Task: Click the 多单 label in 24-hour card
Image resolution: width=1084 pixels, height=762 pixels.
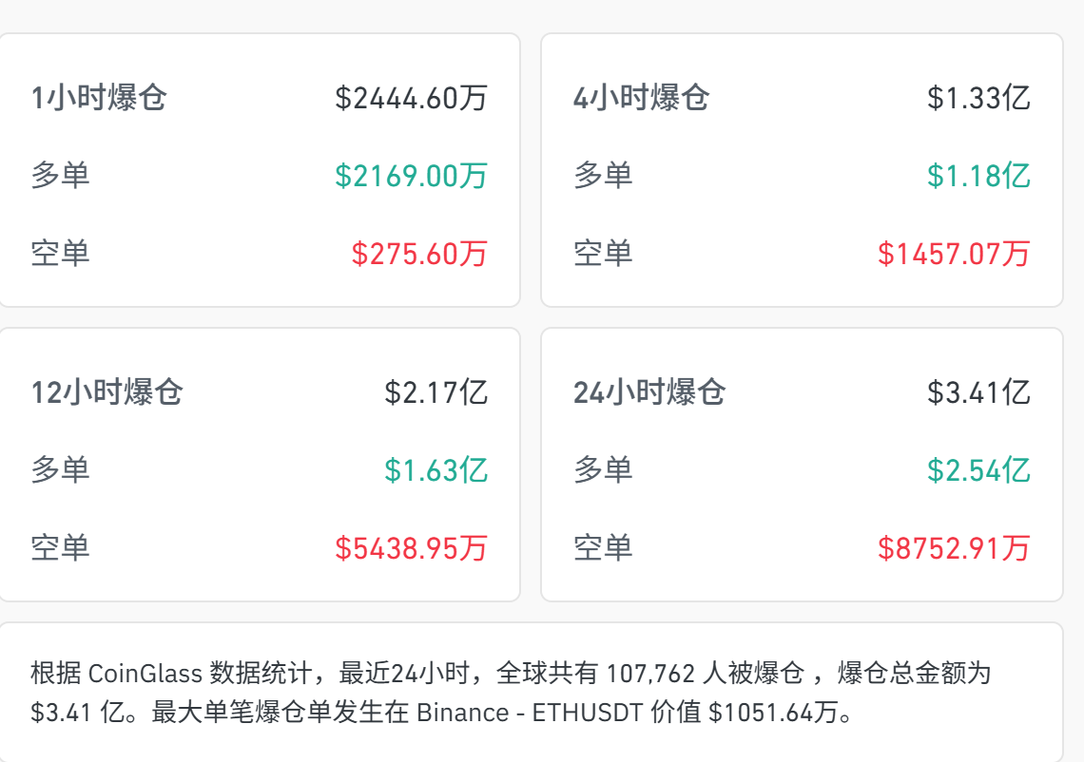Action: pos(603,470)
